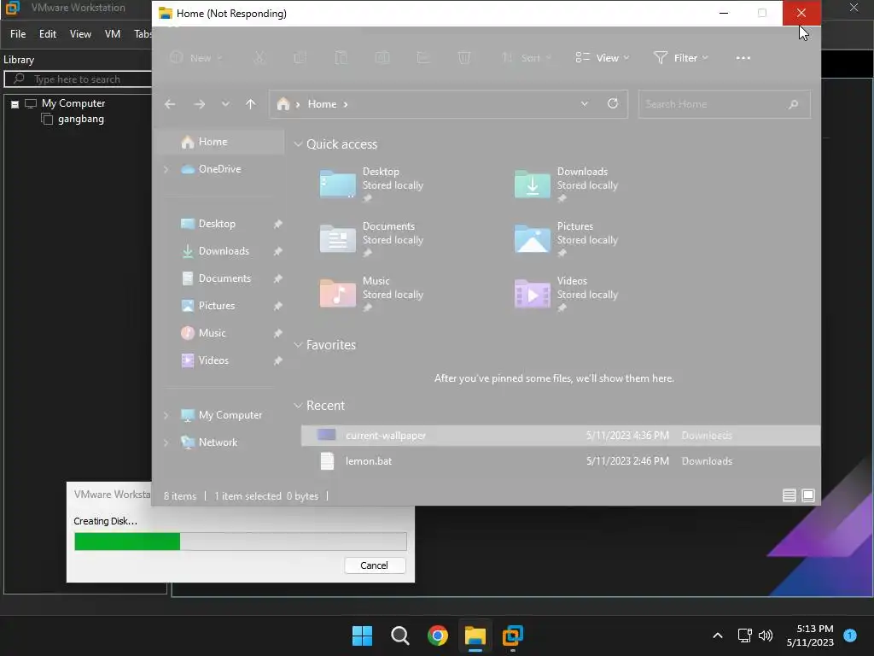Open the volume speaker tray icon
The width and height of the screenshot is (874, 656).
click(766, 635)
